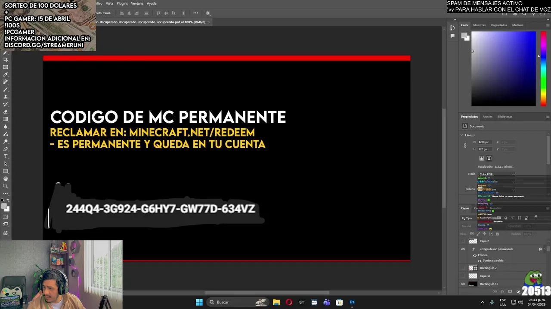Show the Capa 16 layer
This screenshot has width=551, height=309.
(x=463, y=276)
